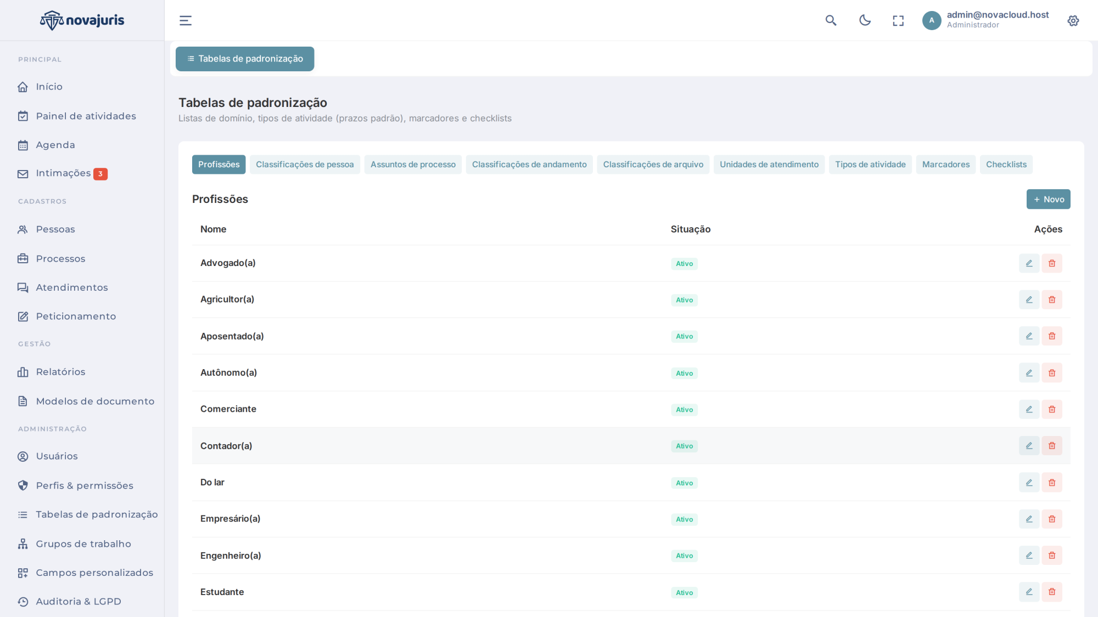Delete the Empresário(a) row
Viewport: 1098px width, 617px height.
coord(1052,519)
